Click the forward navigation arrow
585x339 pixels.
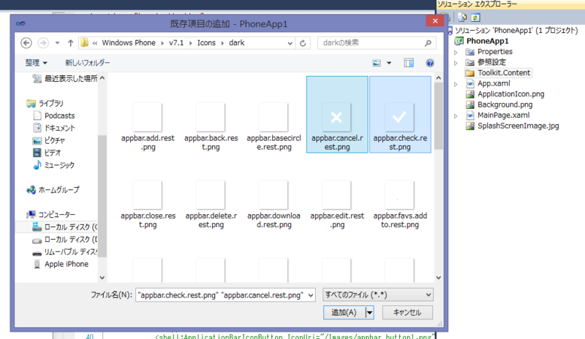[x=43, y=43]
